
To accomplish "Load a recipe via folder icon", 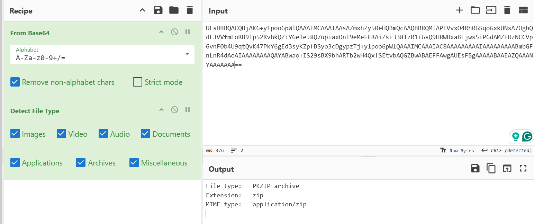I will tap(174, 10).
